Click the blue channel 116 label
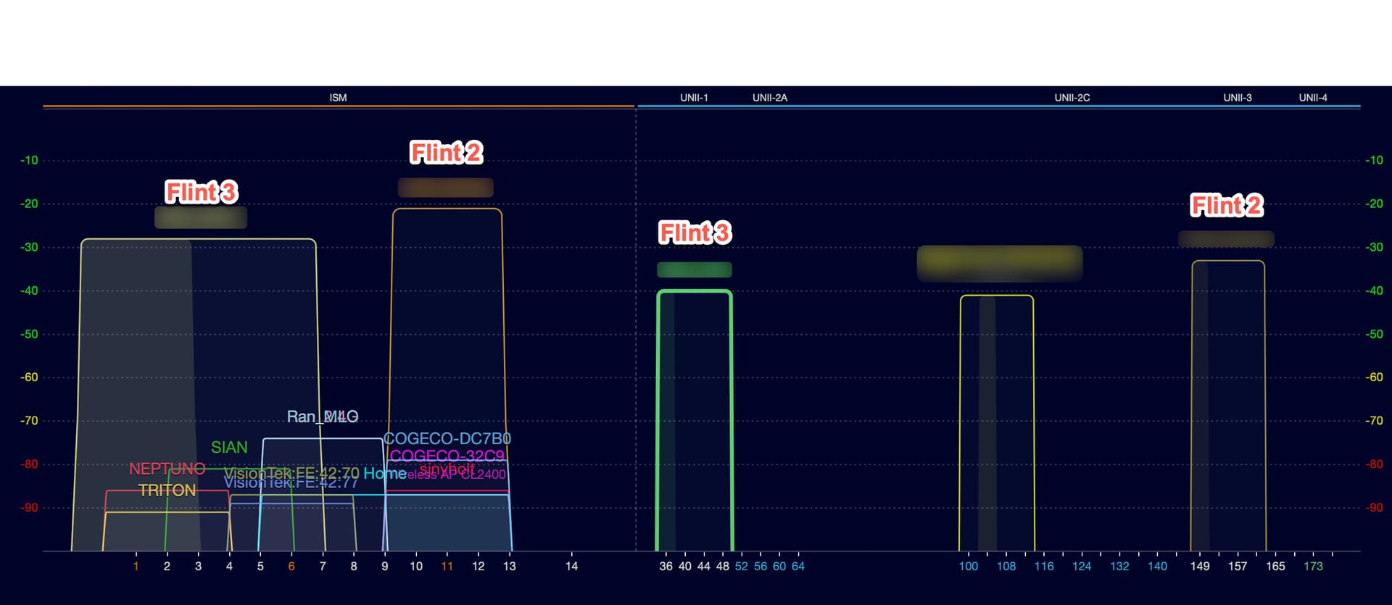The width and height of the screenshot is (1392, 605). click(x=1044, y=567)
